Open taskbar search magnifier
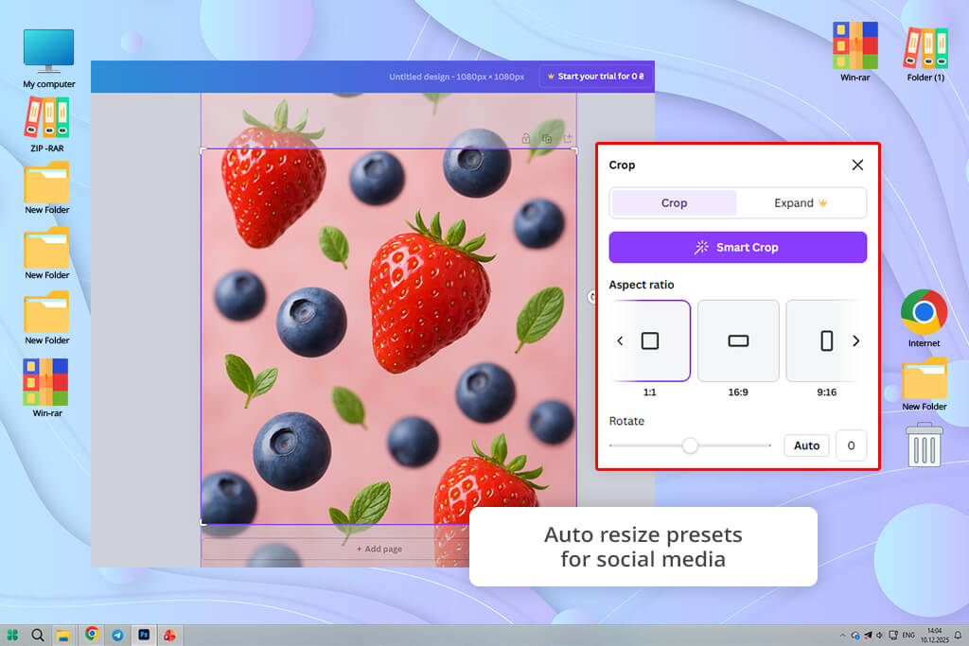Viewport: 969px width, 646px height. pyautogui.click(x=38, y=635)
